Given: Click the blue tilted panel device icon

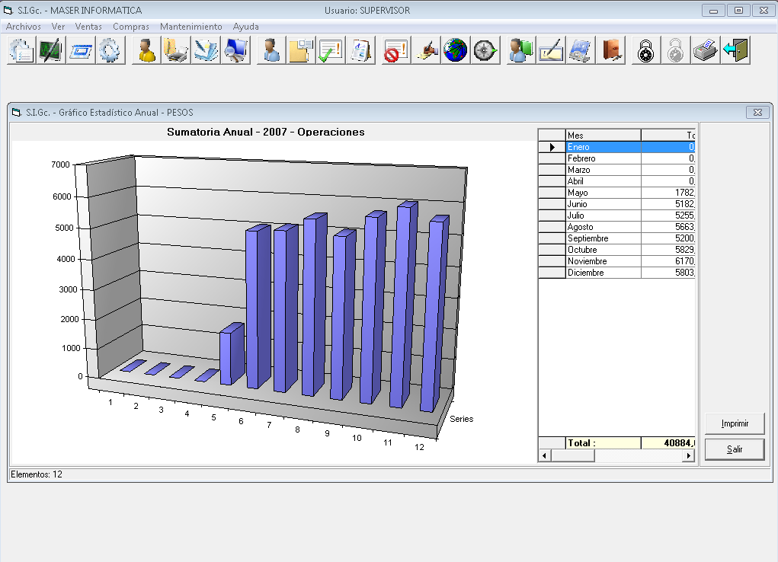Looking at the screenshot, I should pyautogui.click(x=581, y=50).
